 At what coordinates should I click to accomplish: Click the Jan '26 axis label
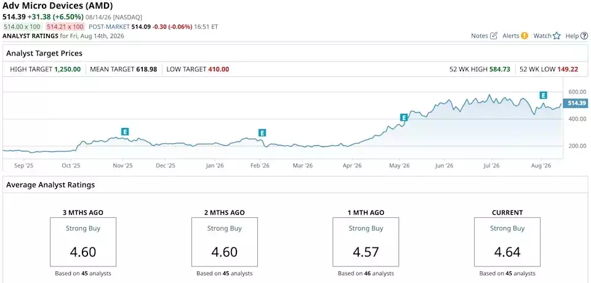click(215, 165)
